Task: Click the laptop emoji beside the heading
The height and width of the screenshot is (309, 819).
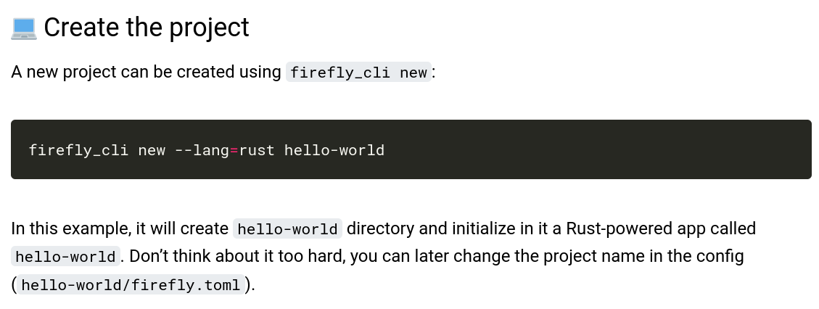Action: click(x=23, y=28)
